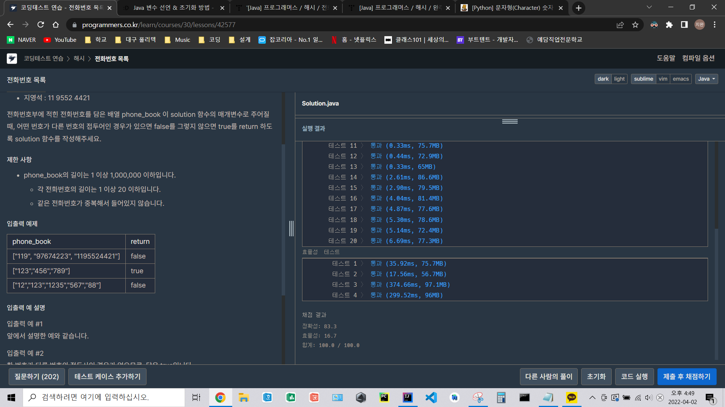Open the side panel icon in Chrome toolbar

[684, 25]
